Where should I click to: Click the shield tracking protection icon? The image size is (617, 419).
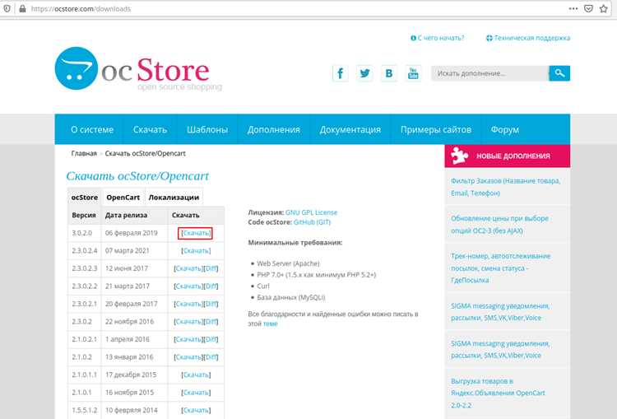(x=7, y=8)
